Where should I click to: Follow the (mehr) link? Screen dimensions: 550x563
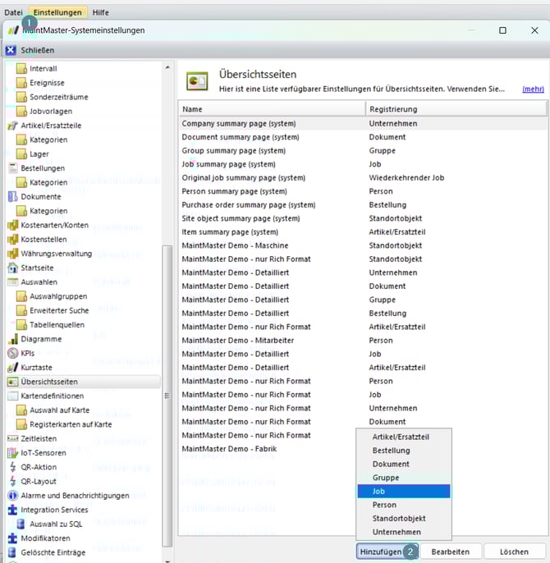point(533,89)
